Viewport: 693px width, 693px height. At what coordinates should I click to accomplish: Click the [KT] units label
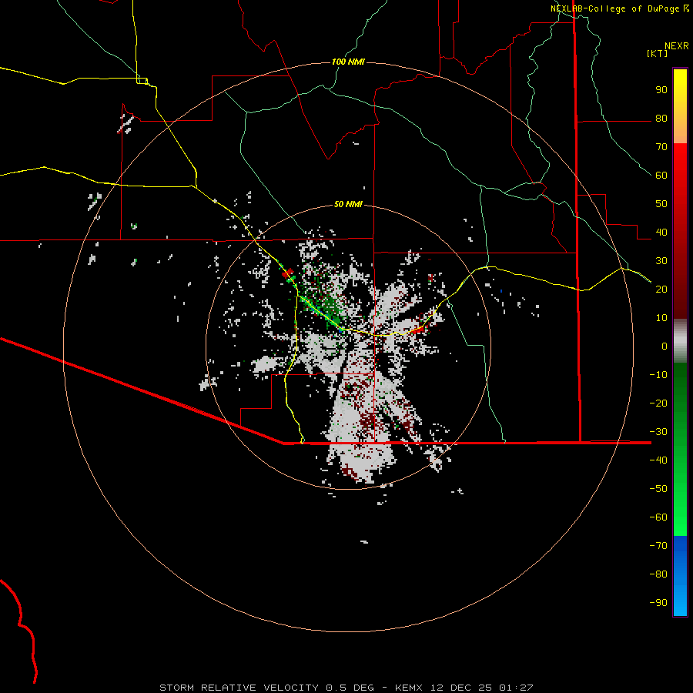[657, 53]
